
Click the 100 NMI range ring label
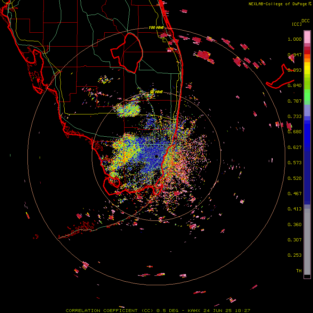tap(156, 27)
